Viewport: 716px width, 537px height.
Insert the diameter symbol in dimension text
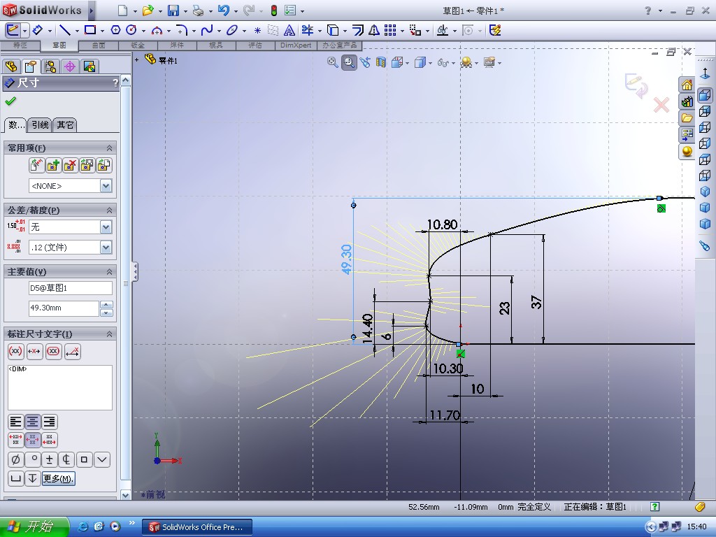15,459
